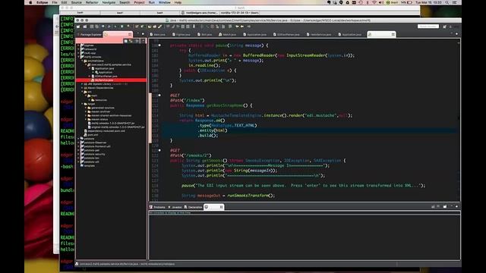Toggle fold marker at @GET line 110
This screenshot has height=273, width=486.
(x=159, y=96)
